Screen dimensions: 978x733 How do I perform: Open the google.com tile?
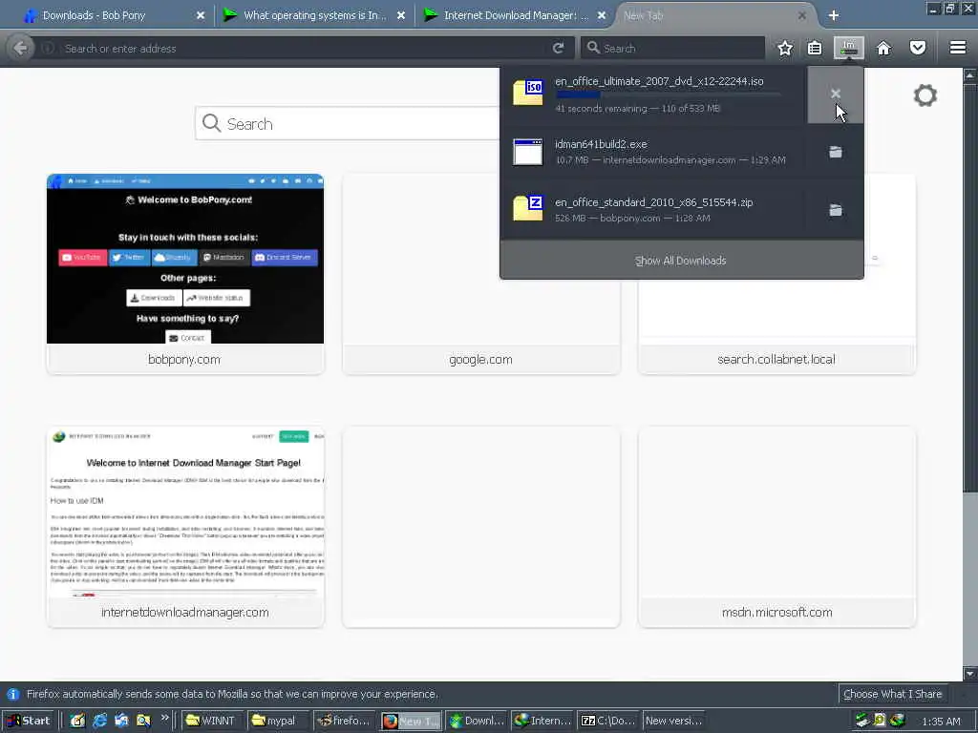tap(481, 274)
